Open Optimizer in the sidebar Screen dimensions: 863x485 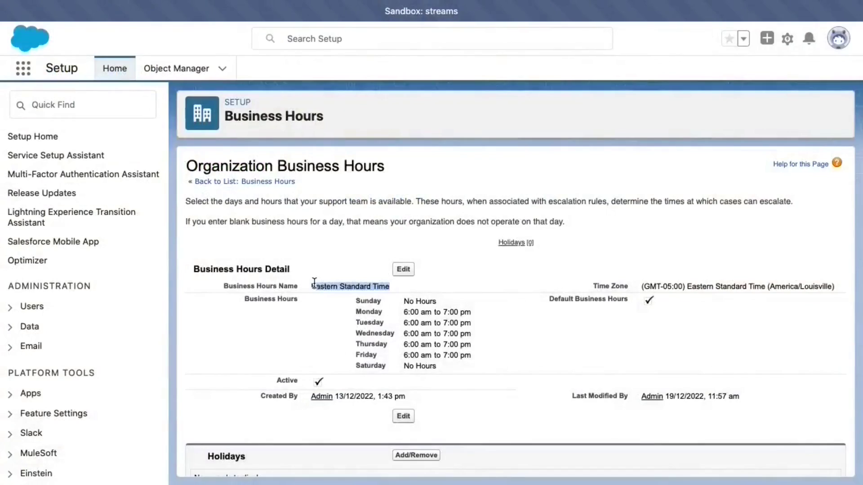[27, 260]
